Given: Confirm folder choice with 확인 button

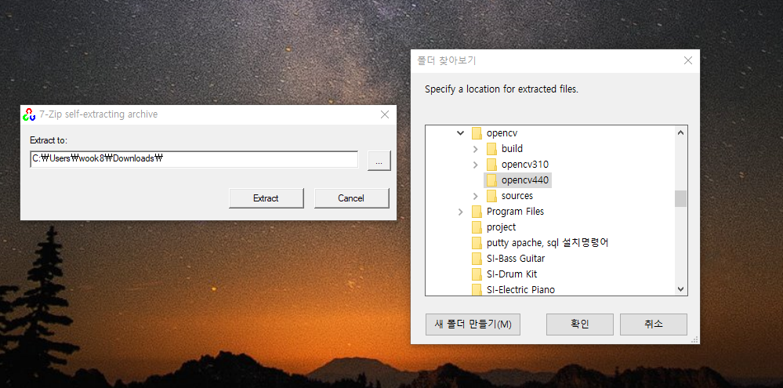Looking at the screenshot, I should [x=580, y=324].
